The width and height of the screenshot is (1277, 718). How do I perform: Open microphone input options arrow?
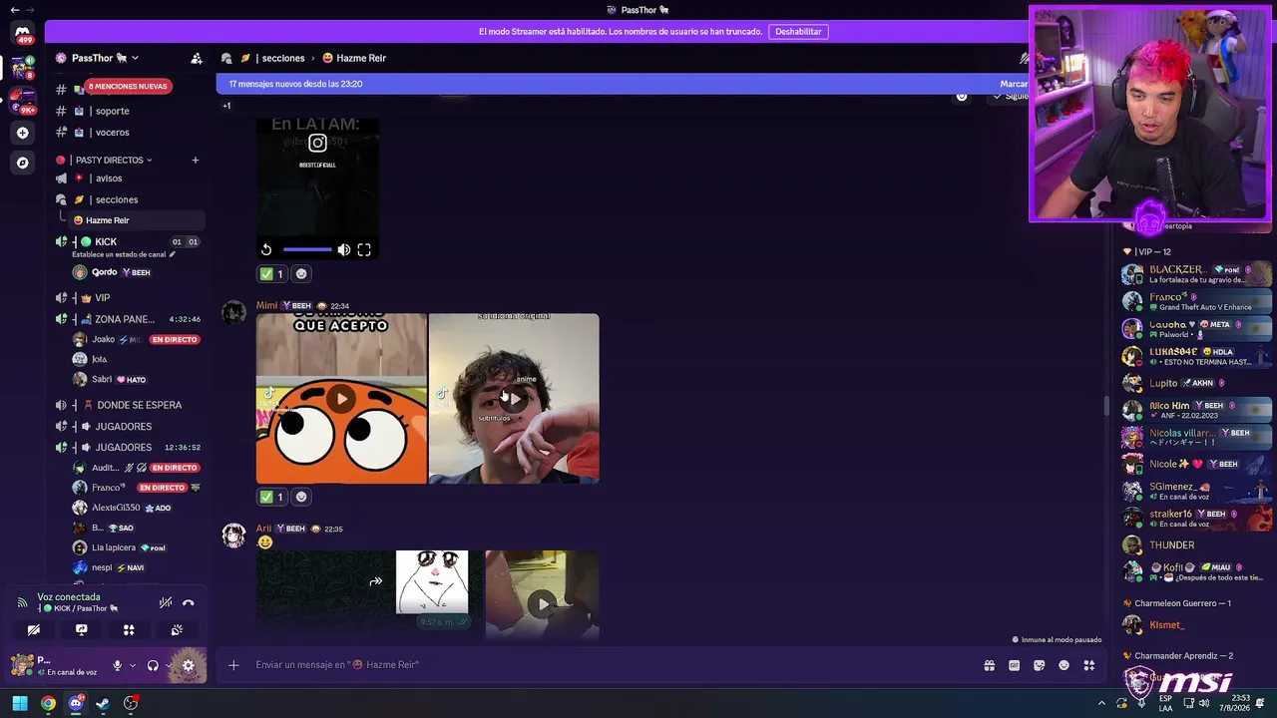pos(132,666)
